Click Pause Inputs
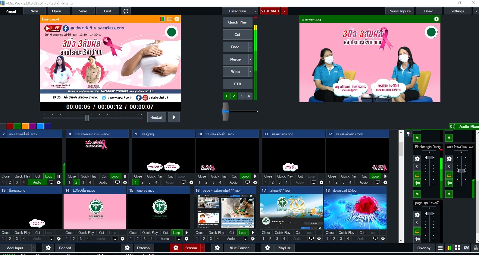Screen dimensions: 479x255 pos(399,11)
